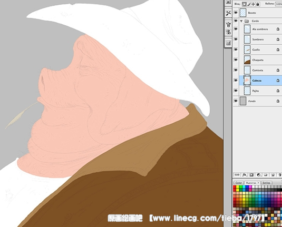Image resolution: width=282 pixels, height=227 pixels.
Task: Pick the magenta swatch in top row
Action: (x=250, y=187)
